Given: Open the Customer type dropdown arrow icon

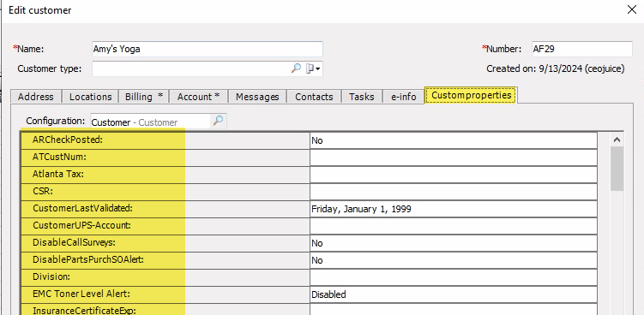Looking at the screenshot, I should 313,68.
